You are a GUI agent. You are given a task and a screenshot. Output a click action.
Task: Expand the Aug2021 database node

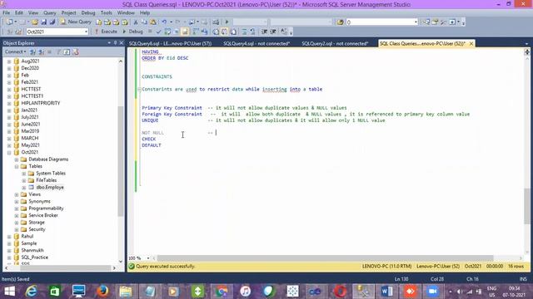click(x=9, y=61)
